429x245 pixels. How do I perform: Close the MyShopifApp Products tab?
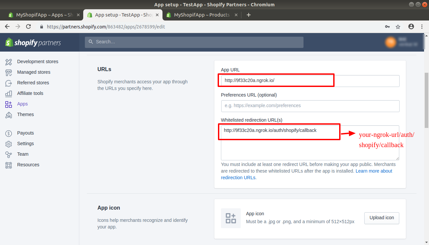[x=236, y=15]
